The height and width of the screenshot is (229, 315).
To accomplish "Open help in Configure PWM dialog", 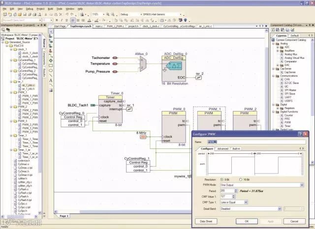I will pyautogui.click(x=300, y=134).
